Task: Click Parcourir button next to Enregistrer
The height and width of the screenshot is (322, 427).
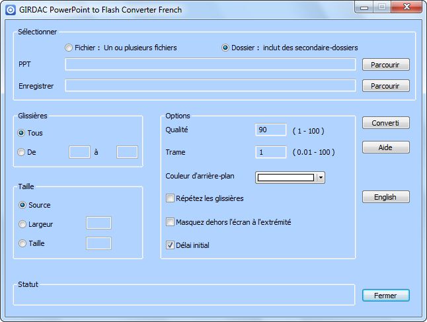Action: click(x=385, y=86)
